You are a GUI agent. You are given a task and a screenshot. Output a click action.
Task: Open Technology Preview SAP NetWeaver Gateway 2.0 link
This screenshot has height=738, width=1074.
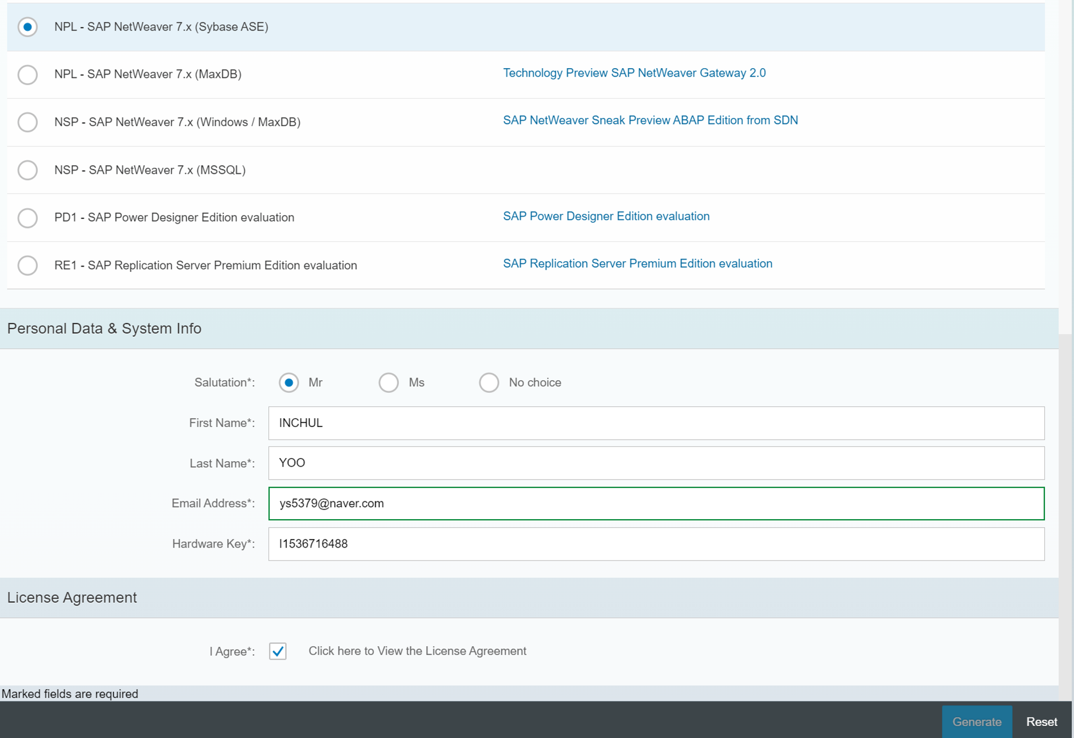click(x=634, y=73)
